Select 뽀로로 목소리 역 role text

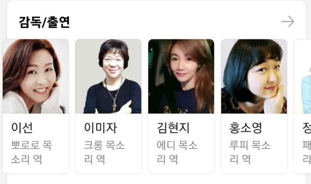[31, 152]
